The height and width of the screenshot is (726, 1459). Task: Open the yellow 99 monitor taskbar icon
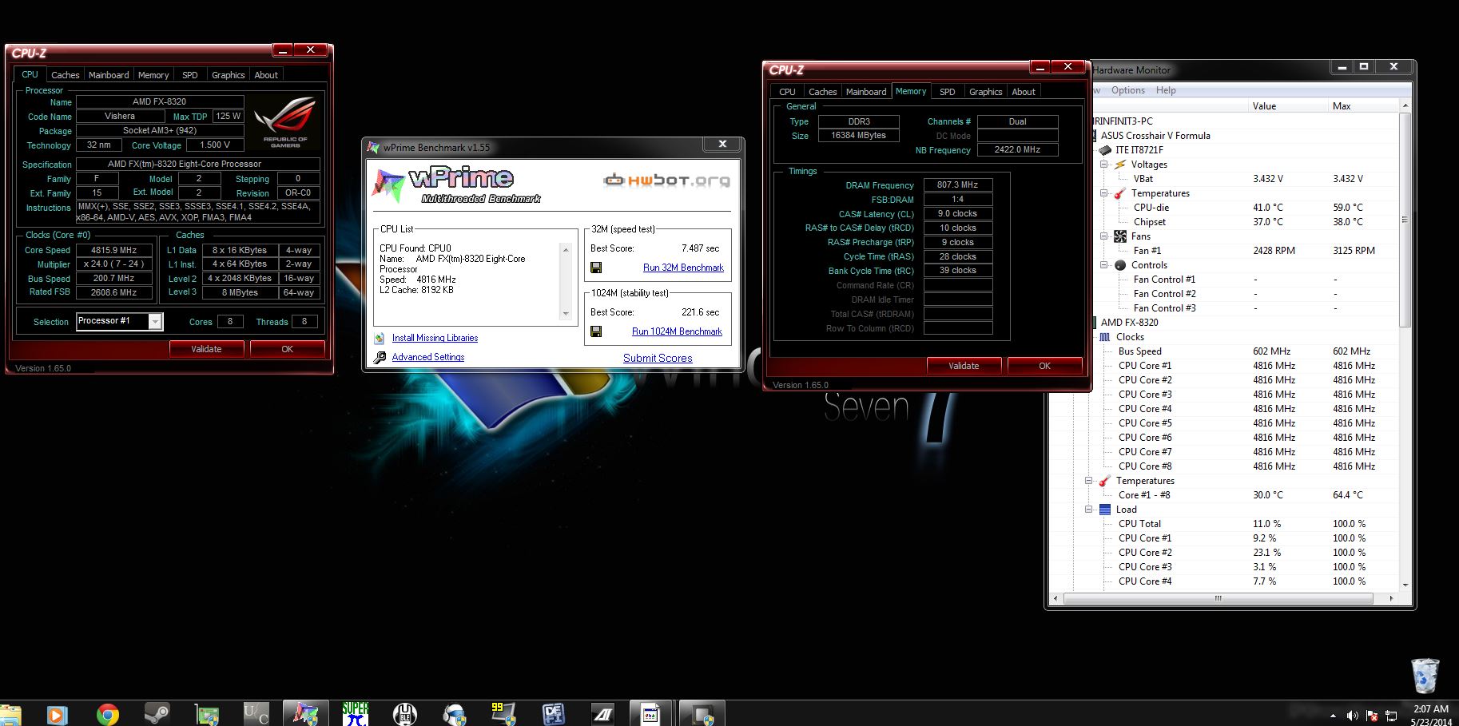point(503,713)
